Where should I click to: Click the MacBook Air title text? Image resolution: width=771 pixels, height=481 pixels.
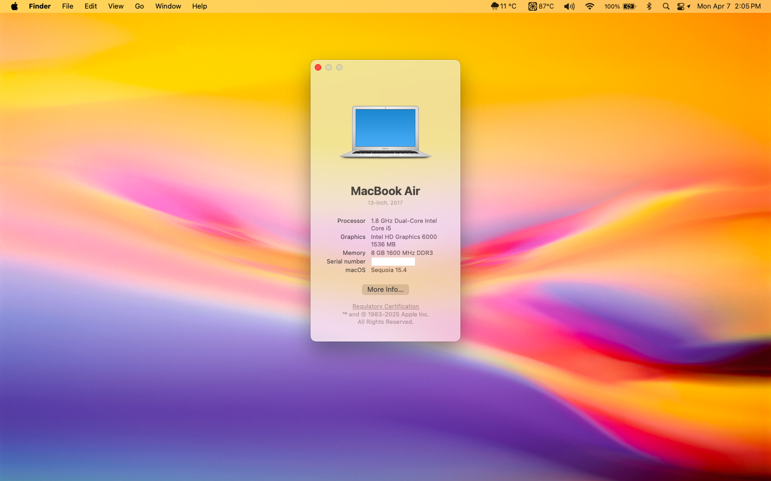[x=385, y=191]
